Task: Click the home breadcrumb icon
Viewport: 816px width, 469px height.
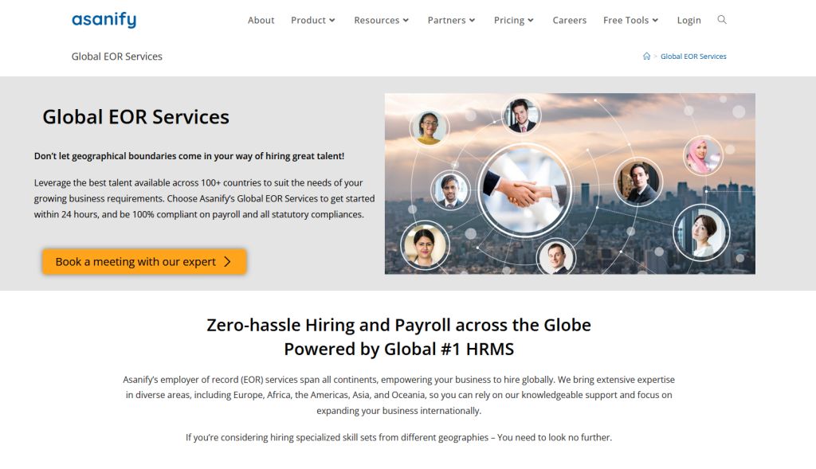Action: coord(646,57)
